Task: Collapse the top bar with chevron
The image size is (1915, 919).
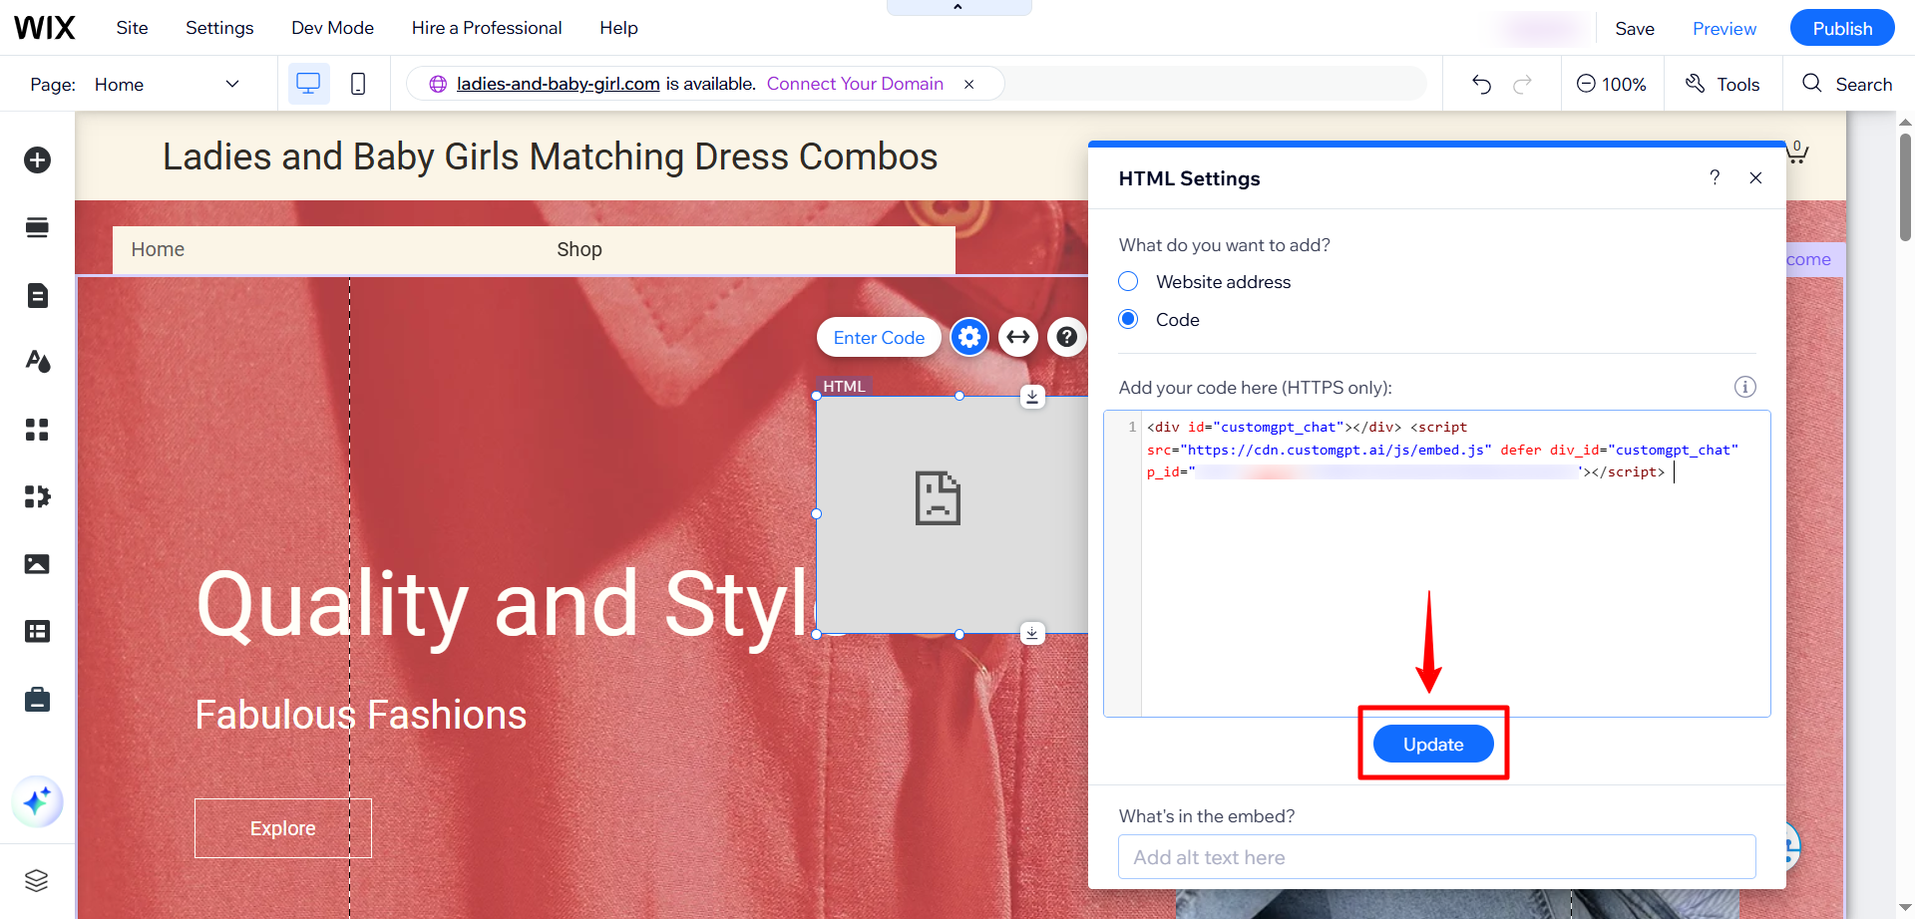Action: click(x=957, y=7)
